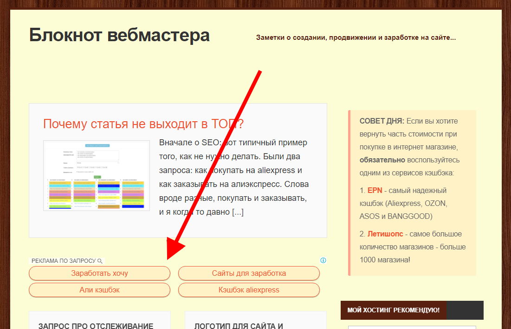Image resolution: width=511 pixels, height=329 pixels.
Task: Open the article 'Почему статья не выходит в ТОП?'
Action: (143, 124)
